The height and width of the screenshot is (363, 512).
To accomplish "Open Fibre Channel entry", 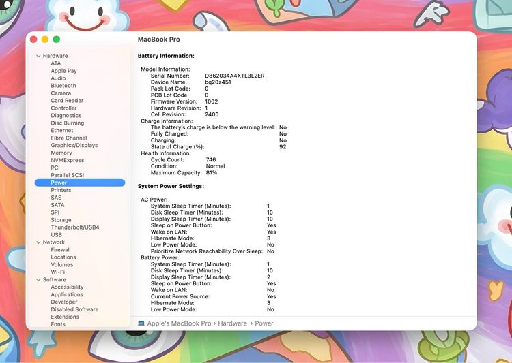I will [x=68, y=138].
